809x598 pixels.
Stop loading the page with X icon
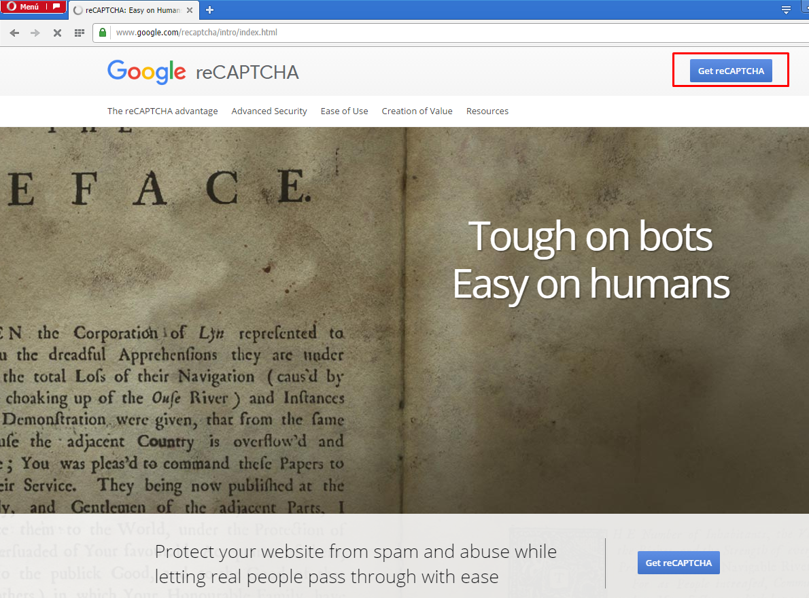[x=57, y=33]
